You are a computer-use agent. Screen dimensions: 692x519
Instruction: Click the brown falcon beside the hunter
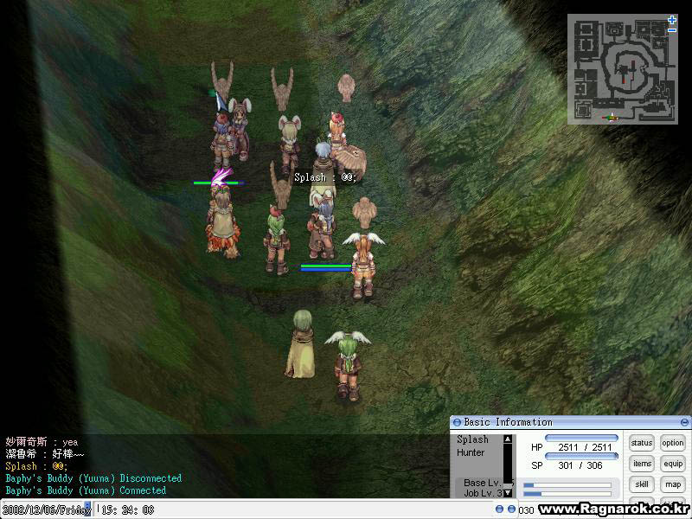point(352,162)
